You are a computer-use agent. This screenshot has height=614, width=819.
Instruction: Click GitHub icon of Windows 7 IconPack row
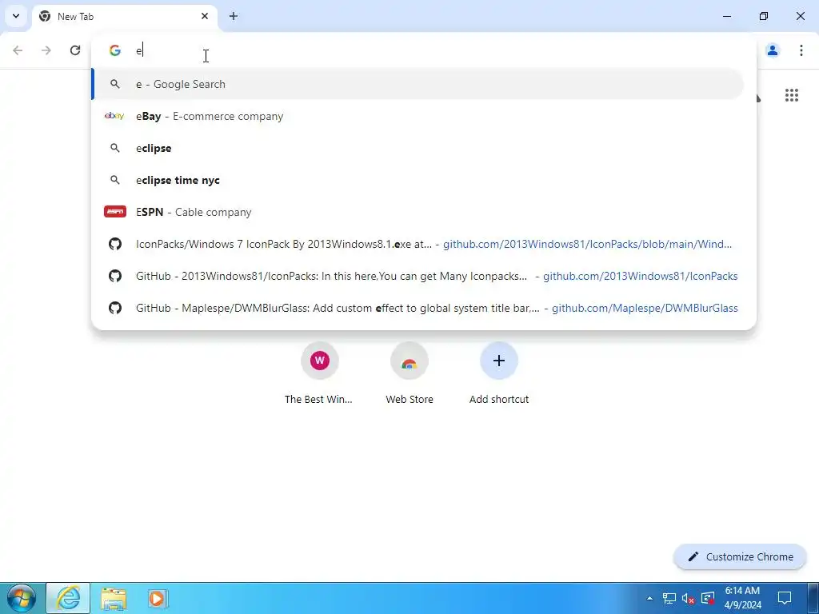pyautogui.click(x=115, y=244)
